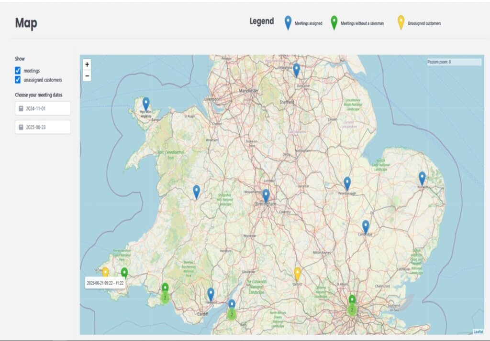Viewport: 490px width, 341px height.
Task: Open the end date field 2025-06-23
Action: pyautogui.click(x=43, y=127)
